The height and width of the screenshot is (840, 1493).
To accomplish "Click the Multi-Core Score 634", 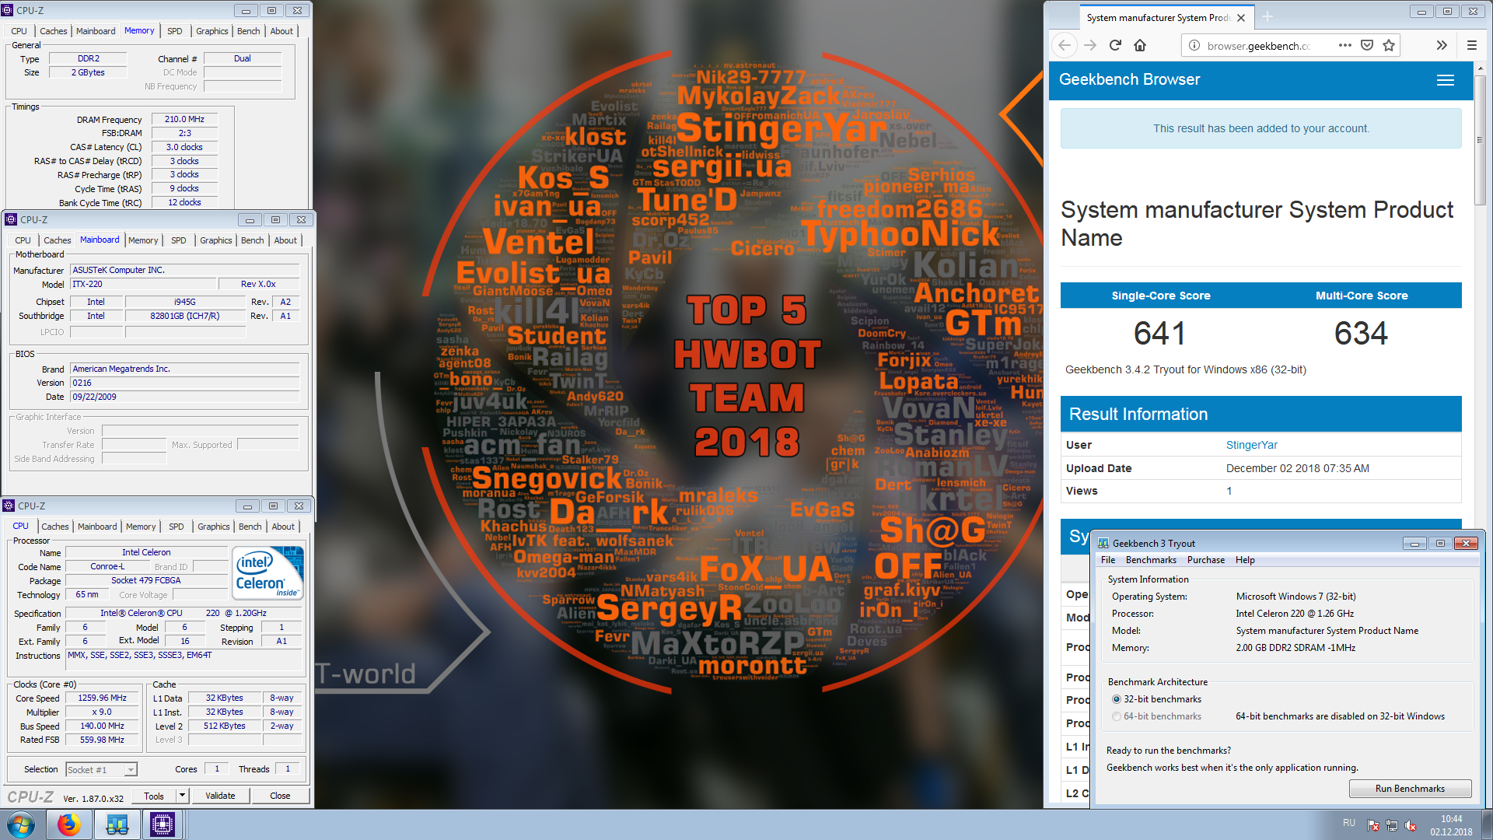I will (x=1361, y=334).
